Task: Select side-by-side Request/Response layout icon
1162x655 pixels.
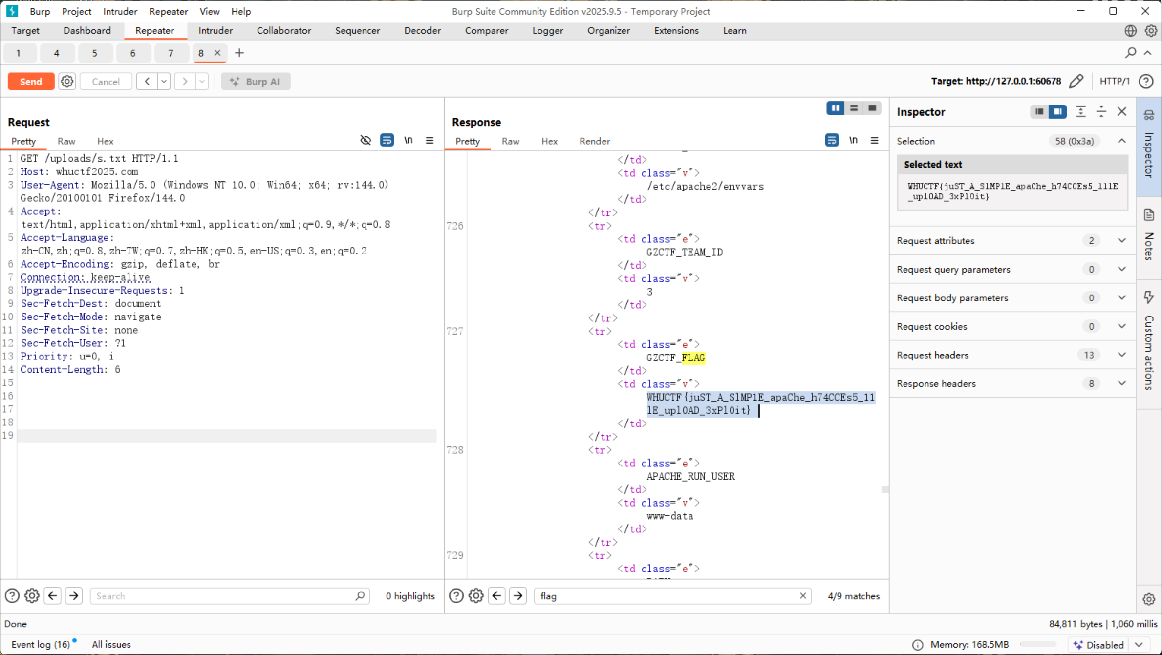Action: point(835,108)
